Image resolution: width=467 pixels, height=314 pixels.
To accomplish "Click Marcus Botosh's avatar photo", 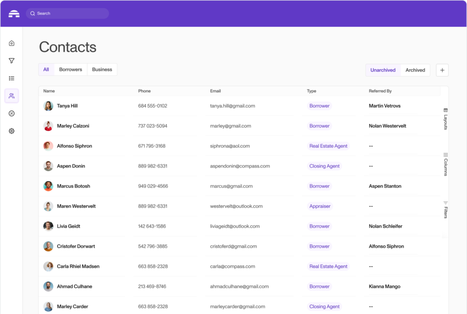I will coord(48,186).
